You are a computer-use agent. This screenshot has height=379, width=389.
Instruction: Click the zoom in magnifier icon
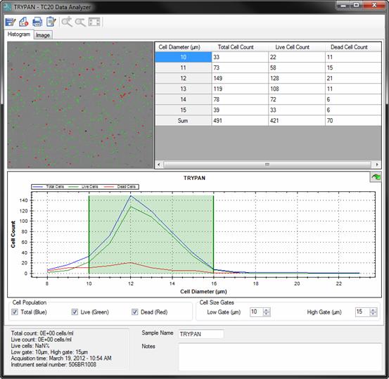(67, 22)
